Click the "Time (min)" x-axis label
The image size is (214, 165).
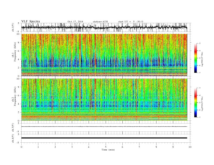(x=108, y=150)
